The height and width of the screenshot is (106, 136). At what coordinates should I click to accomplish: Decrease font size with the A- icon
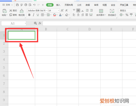click(67, 11)
